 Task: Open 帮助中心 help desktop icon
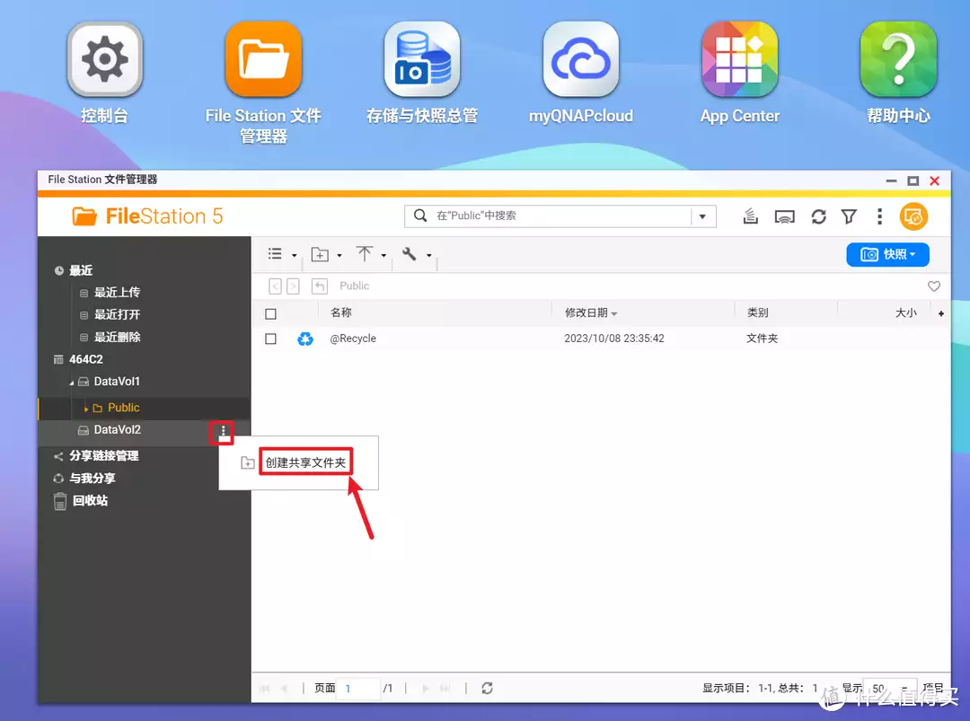(898, 59)
